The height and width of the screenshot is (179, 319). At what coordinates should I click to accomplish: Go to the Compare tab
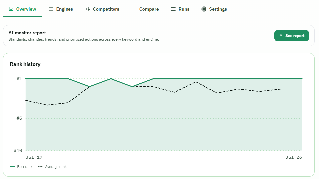click(145, 9)
